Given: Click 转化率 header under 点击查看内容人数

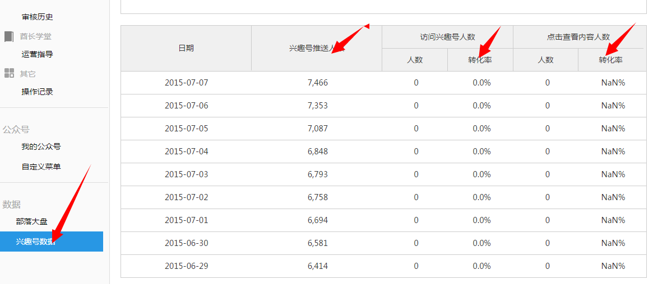Looking at the screenshot, I should pyautogui.click(x=611, y=60).
